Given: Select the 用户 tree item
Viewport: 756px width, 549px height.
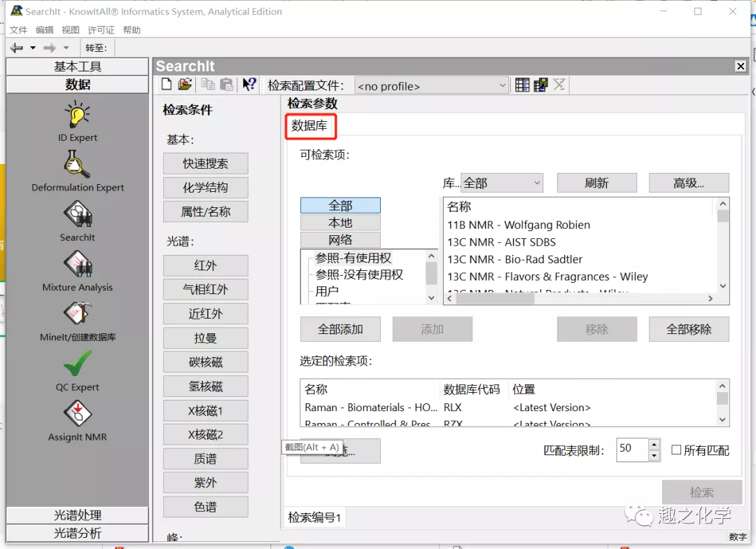Looking at the screenshot, I should tap(327, 291).
